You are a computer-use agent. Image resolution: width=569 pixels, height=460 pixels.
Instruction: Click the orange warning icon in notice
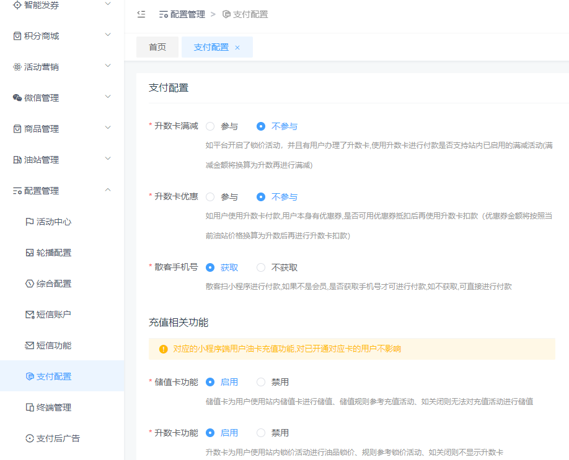163,349
